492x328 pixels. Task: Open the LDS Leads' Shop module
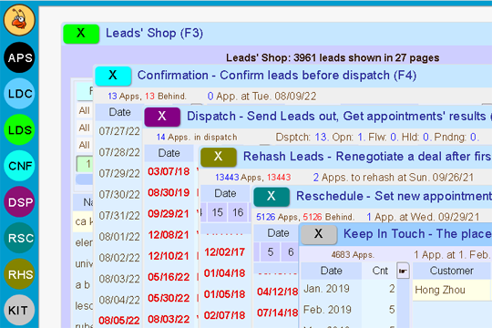coord(19,129)
